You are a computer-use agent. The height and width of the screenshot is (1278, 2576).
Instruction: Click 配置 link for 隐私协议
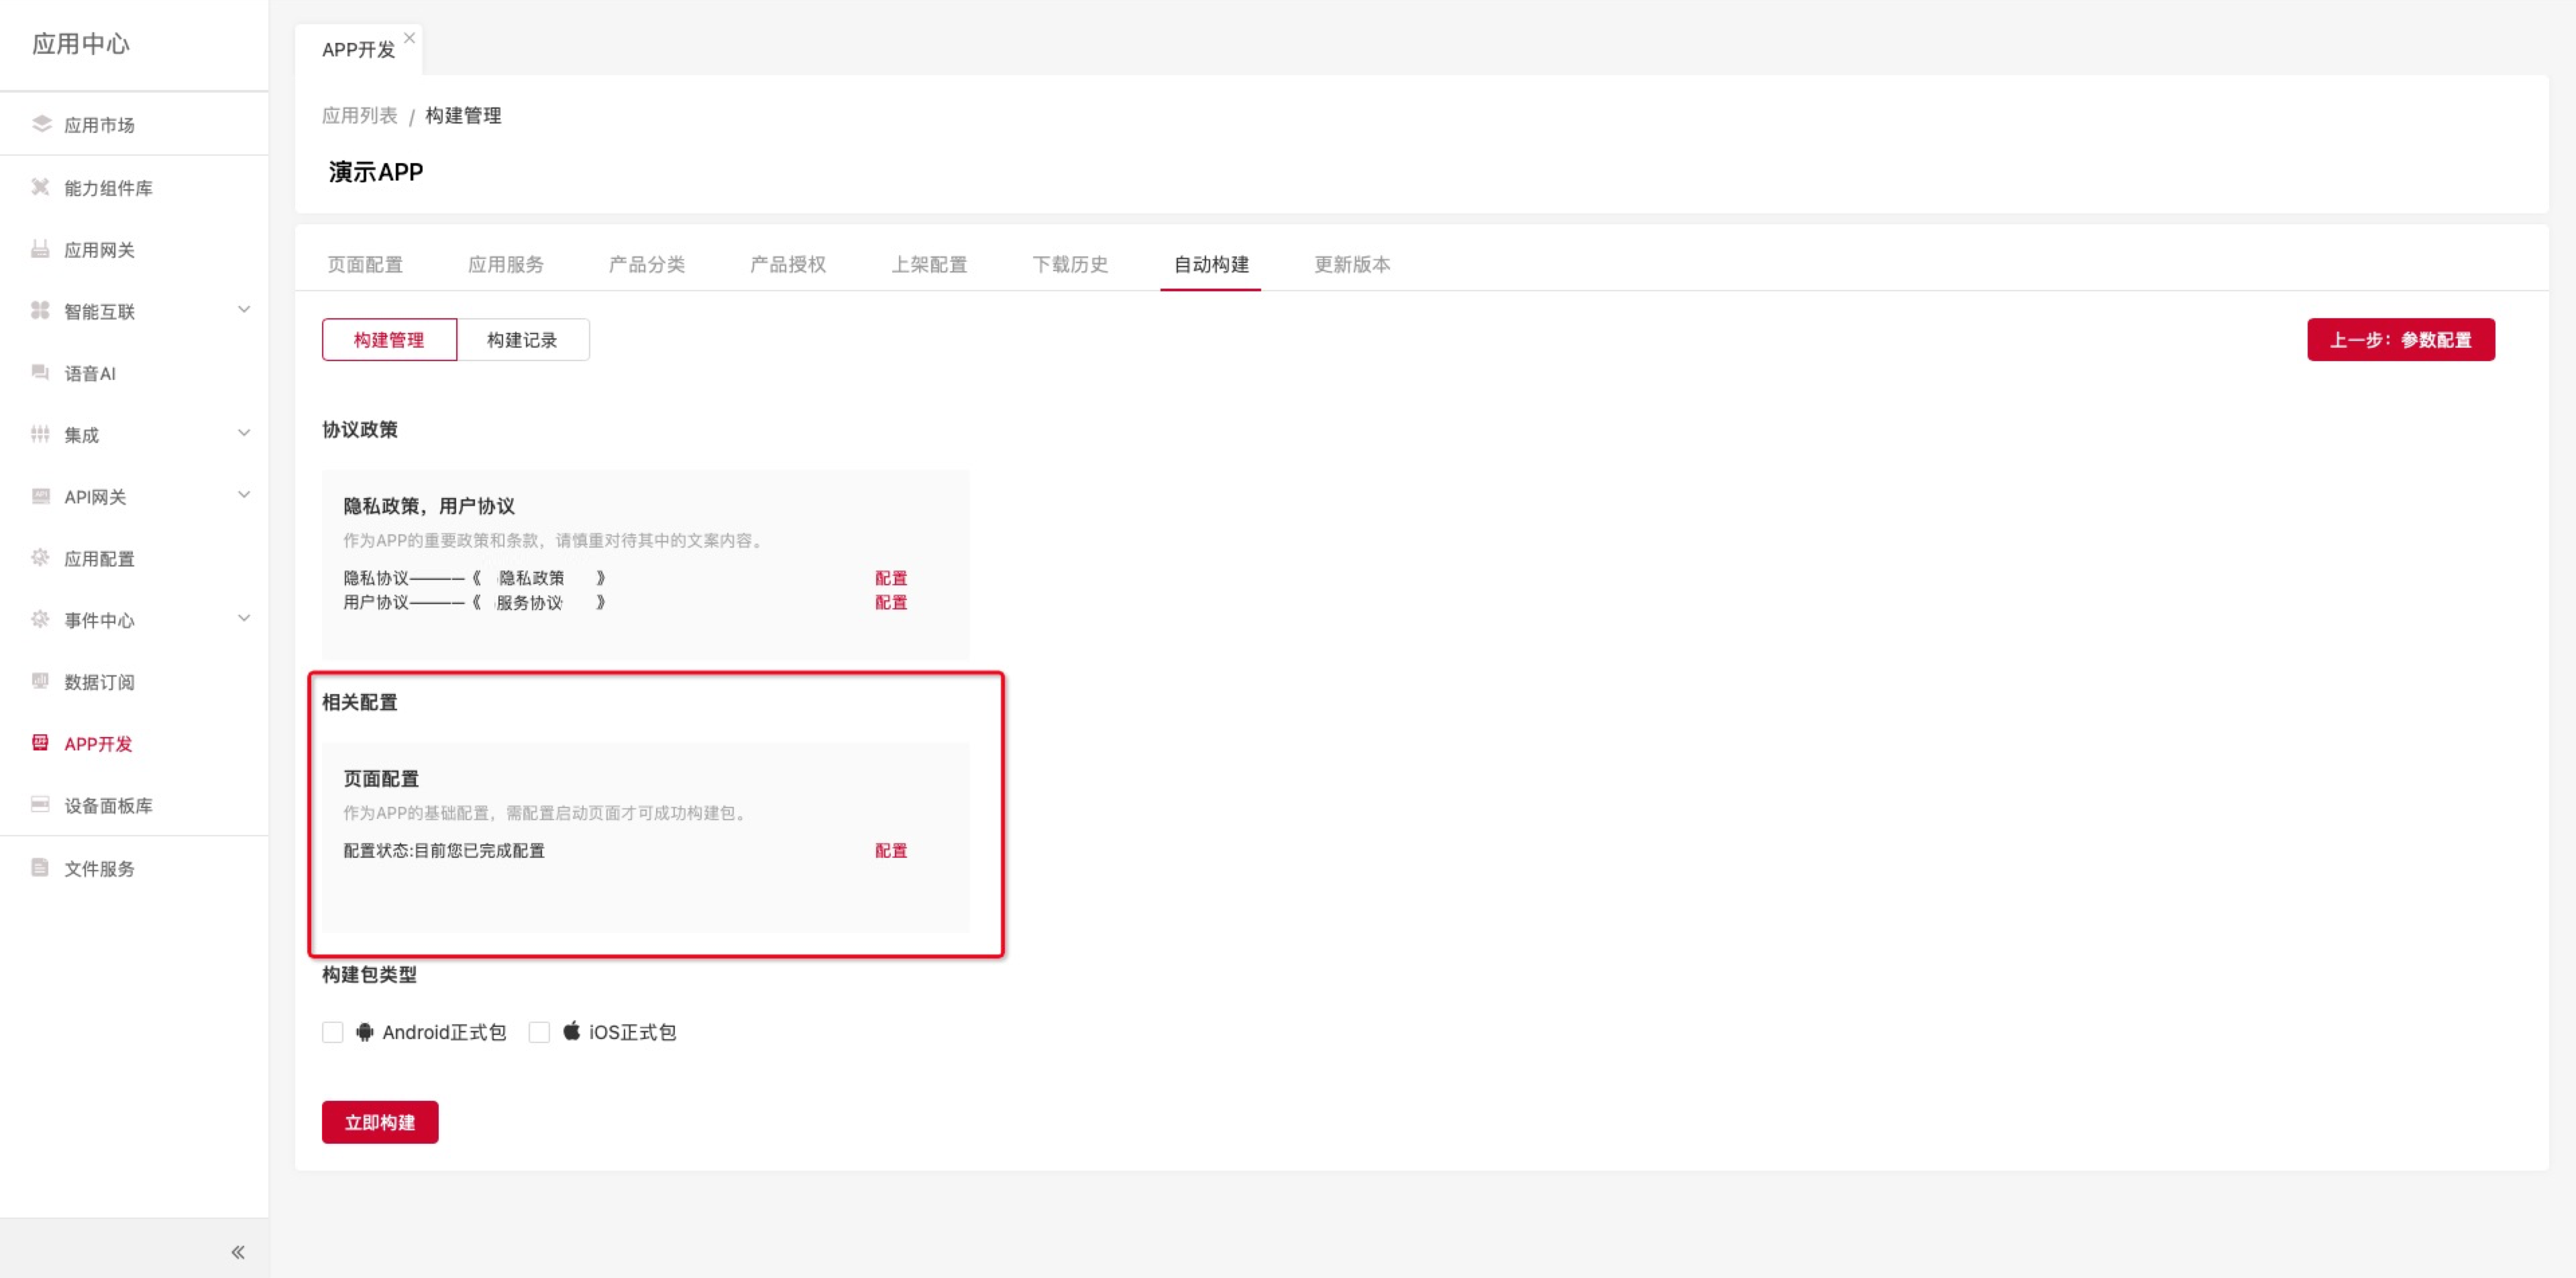coord(890,577)
